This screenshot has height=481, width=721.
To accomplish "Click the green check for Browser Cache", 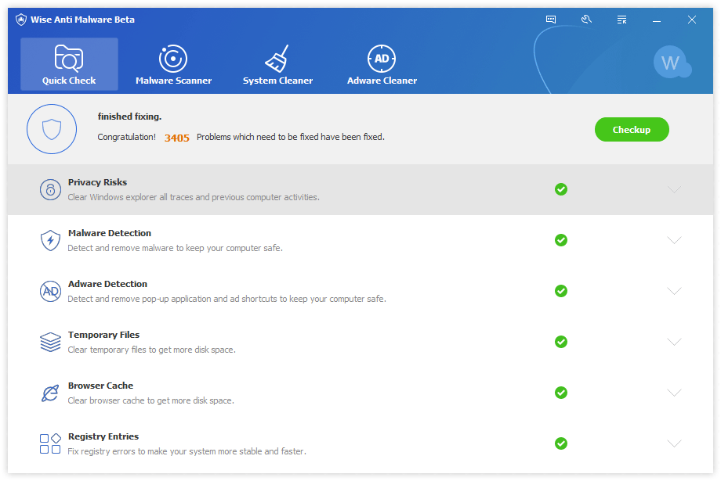I will pyautogui.click(x=561, y=393).
